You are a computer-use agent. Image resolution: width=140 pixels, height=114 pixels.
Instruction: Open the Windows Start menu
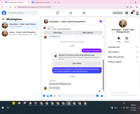[x=3, y=108]
